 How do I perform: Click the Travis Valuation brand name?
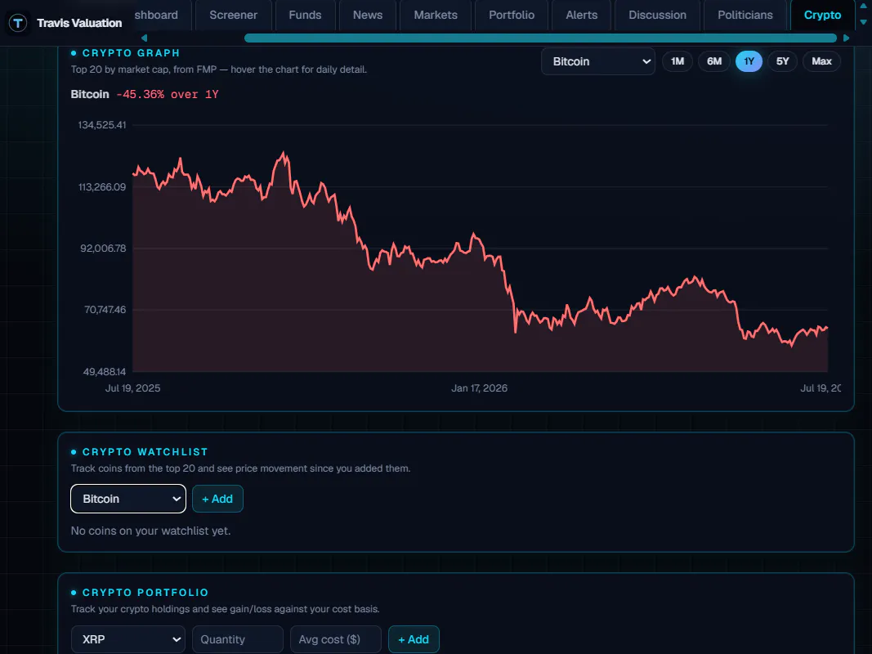(79, 23)
